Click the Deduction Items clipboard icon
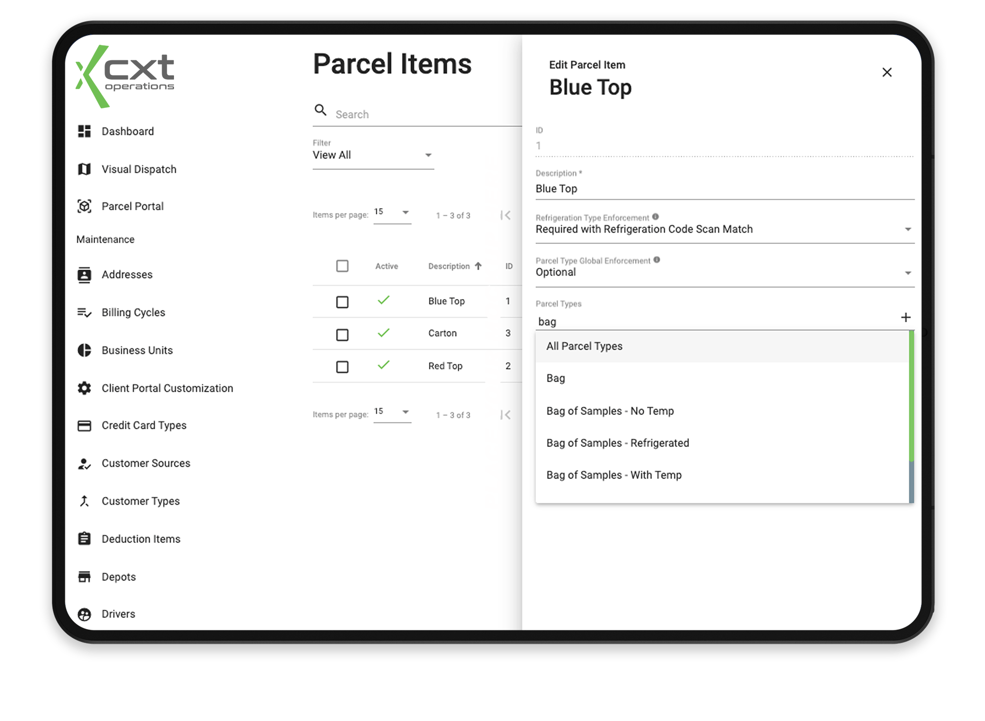985x721 pixels. pyautogui.click(x=84, y=538)
